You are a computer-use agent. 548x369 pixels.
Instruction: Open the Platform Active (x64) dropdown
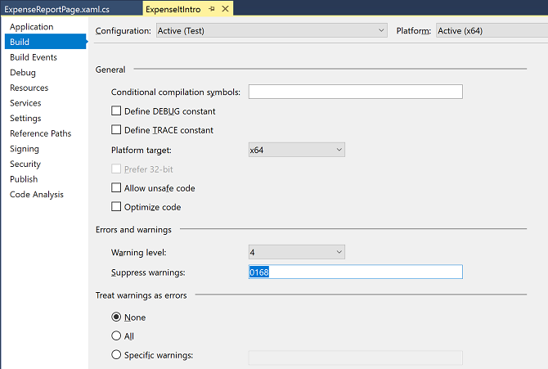(x=492, y=31)
